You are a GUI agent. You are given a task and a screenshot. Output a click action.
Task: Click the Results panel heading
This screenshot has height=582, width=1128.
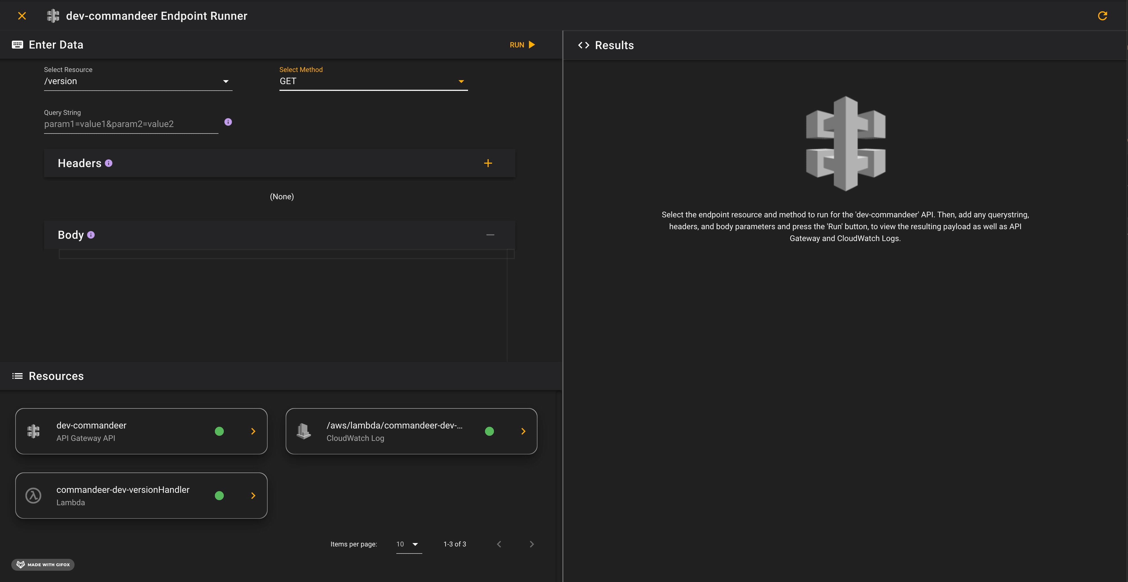pyautogui.click(x=614, y=45)
